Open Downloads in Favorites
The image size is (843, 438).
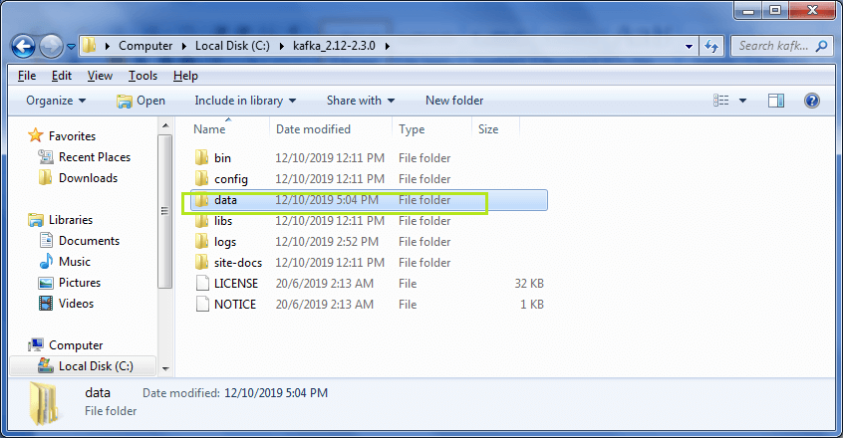point(79,177)
